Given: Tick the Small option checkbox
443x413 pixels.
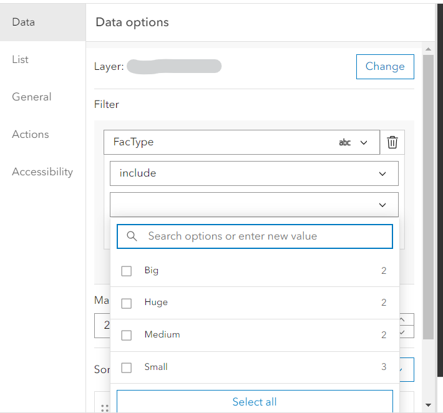Looking at the screenshot, I should (127, 367).
